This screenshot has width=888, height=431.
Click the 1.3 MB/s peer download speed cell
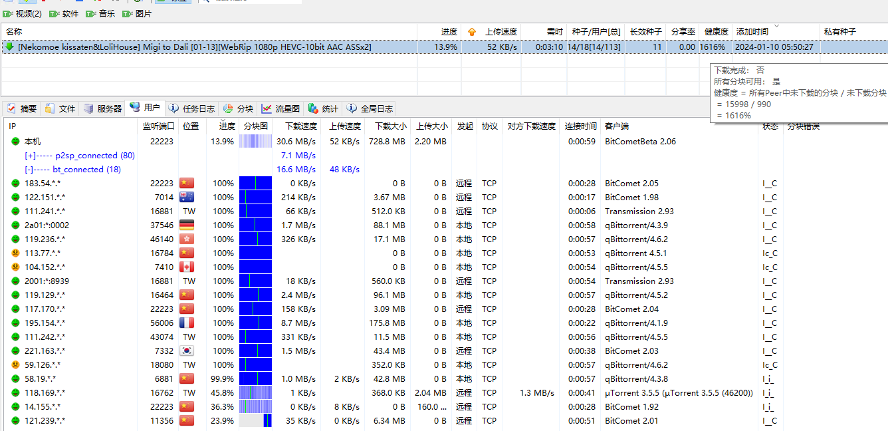537,393
